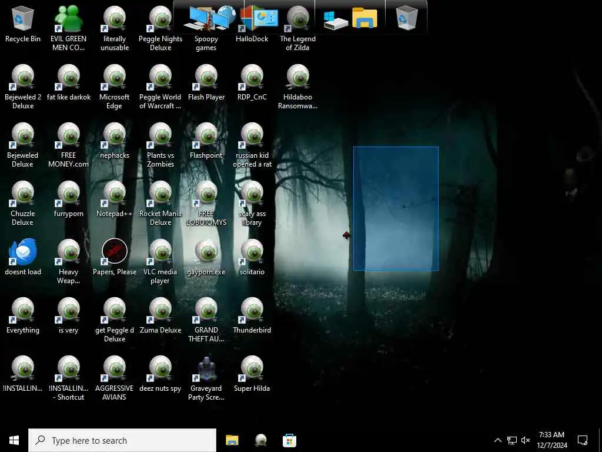Select the Thunderbird desktop shortcut
This screenshot has height=452, width=602.
pos(252,315)
